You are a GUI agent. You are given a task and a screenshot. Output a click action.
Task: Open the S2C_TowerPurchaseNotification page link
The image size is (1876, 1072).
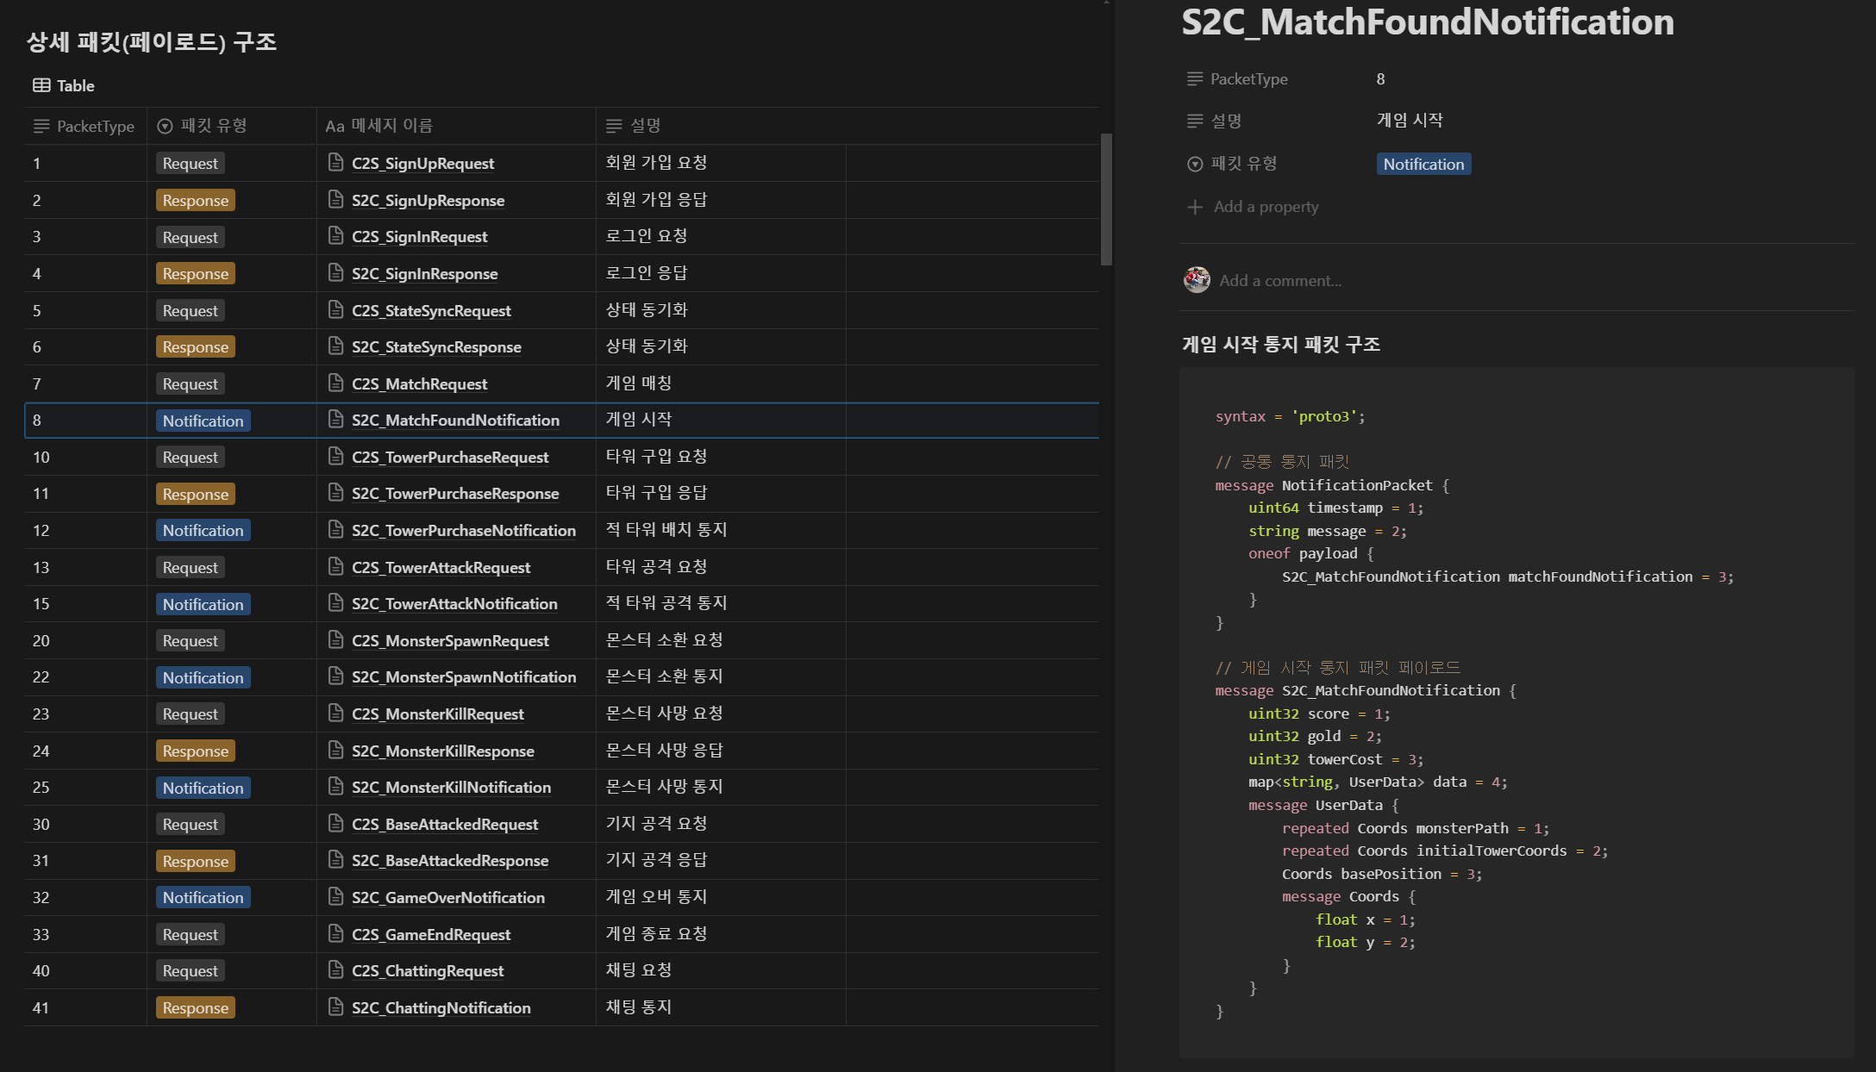click(x=463, y=530)
